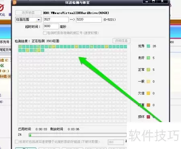Screen dimensions: 181x149
Task: Click the count 5 beside 正常
Action: click(x=154, y=70)
